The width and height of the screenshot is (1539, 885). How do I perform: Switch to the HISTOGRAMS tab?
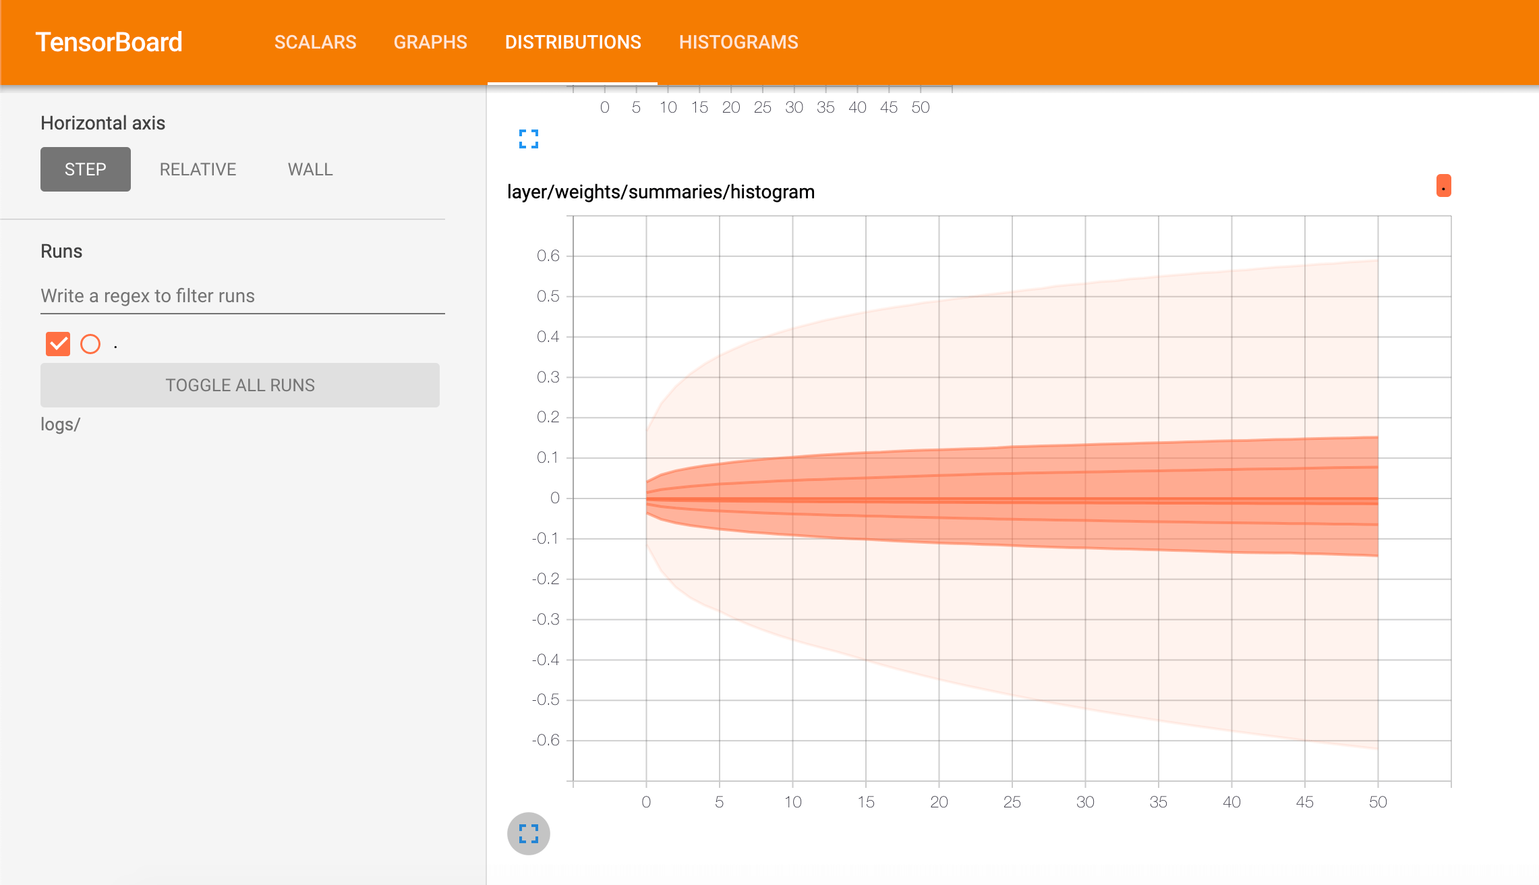[x=738, y=42]
